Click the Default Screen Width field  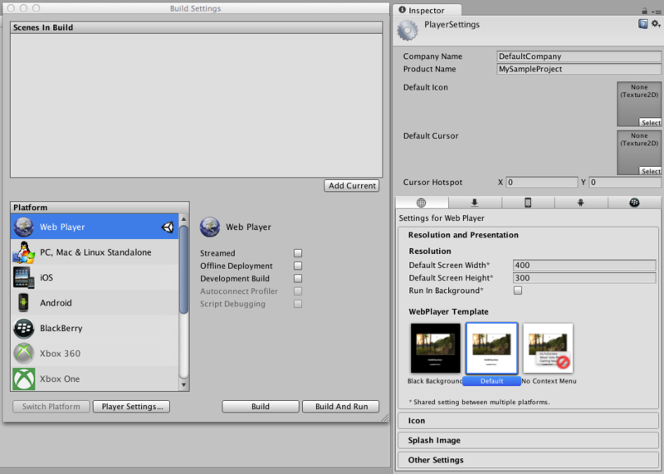pyautogui.click(x=584, y=265)
